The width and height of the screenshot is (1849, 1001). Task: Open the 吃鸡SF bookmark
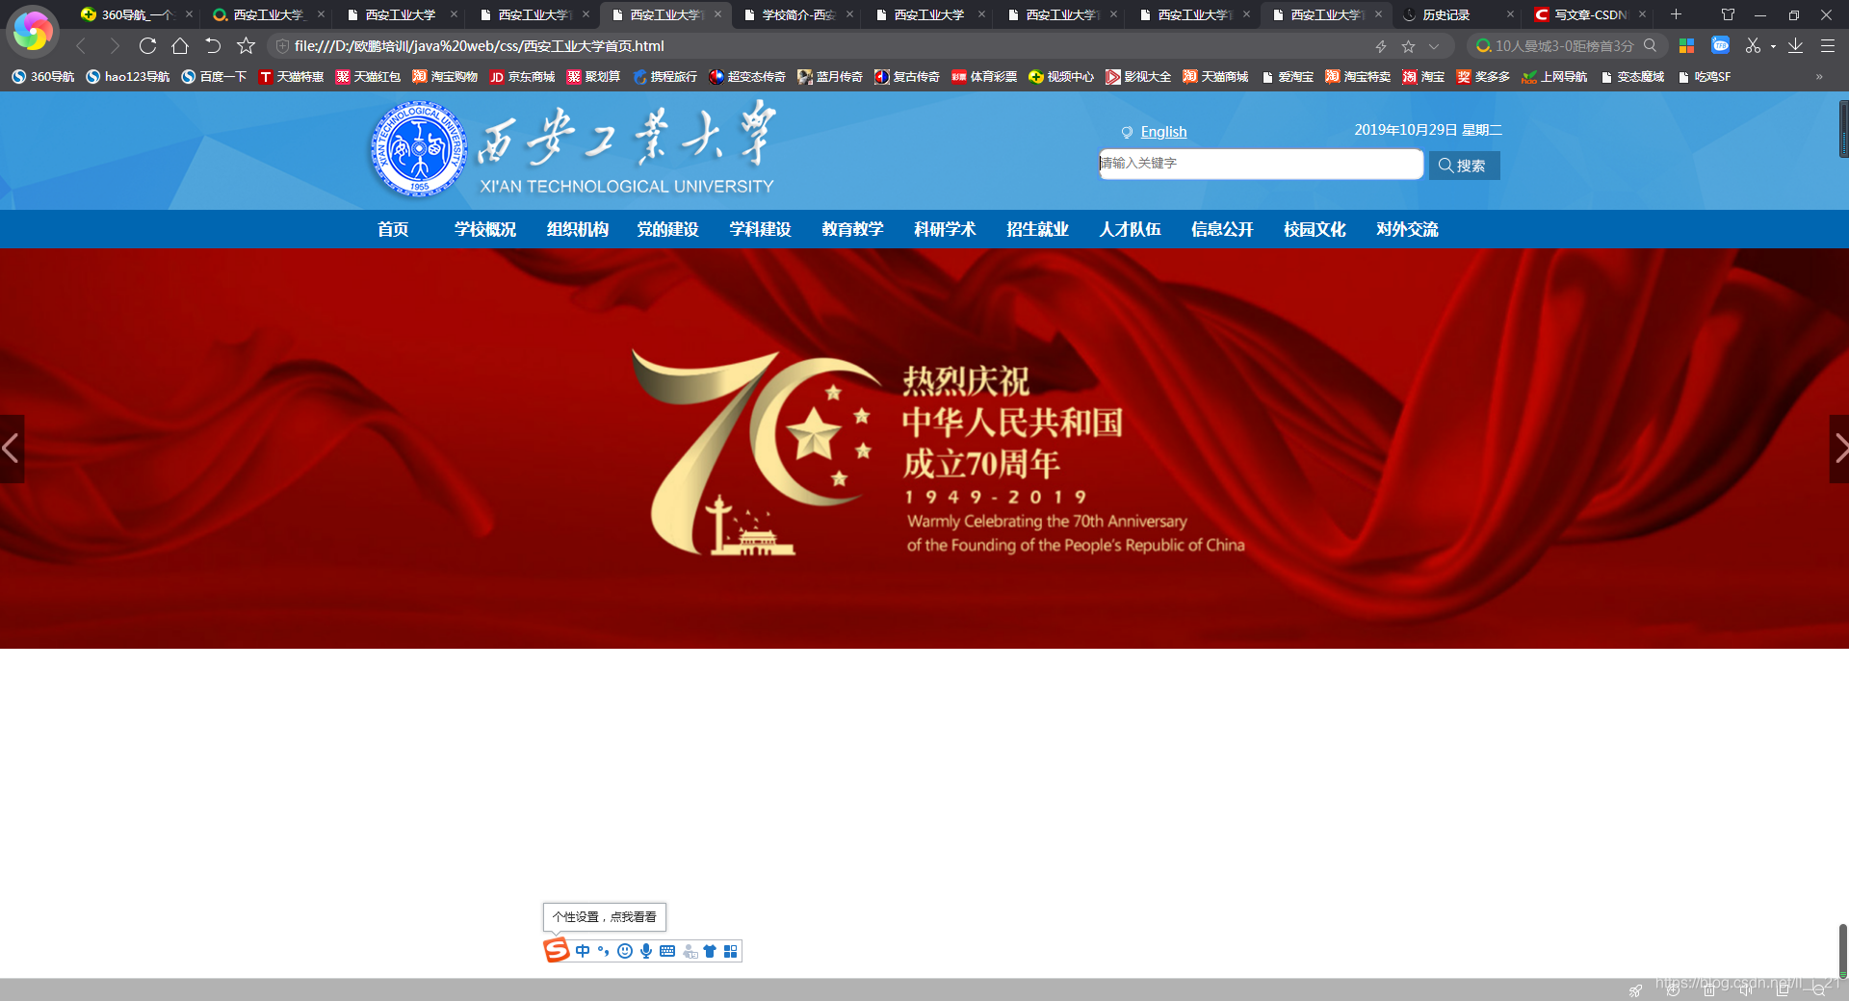(x=1704, y=77)
